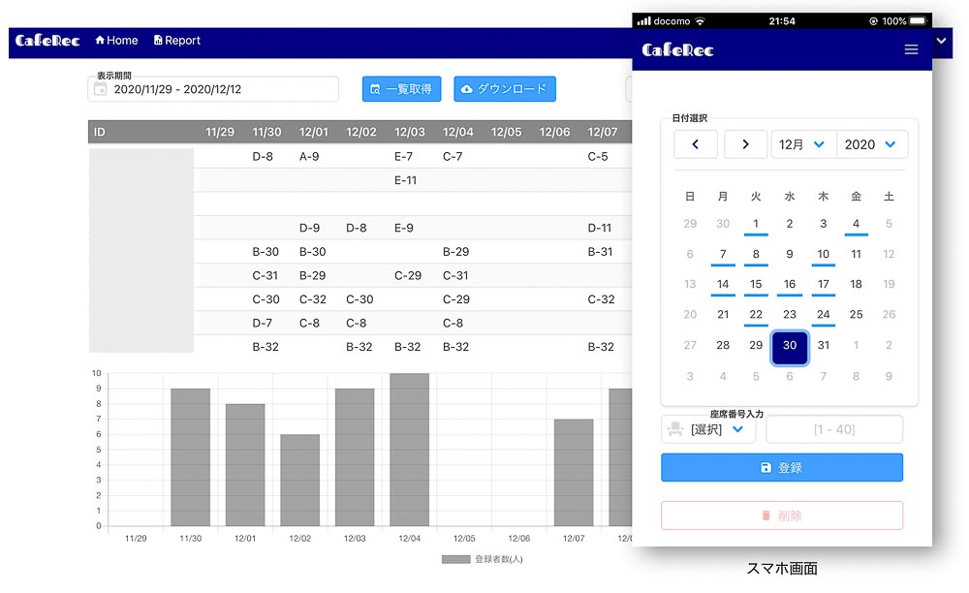Go to previous month in calendar
The width and height of the screenshot is (969, 593).
[696, 144]
